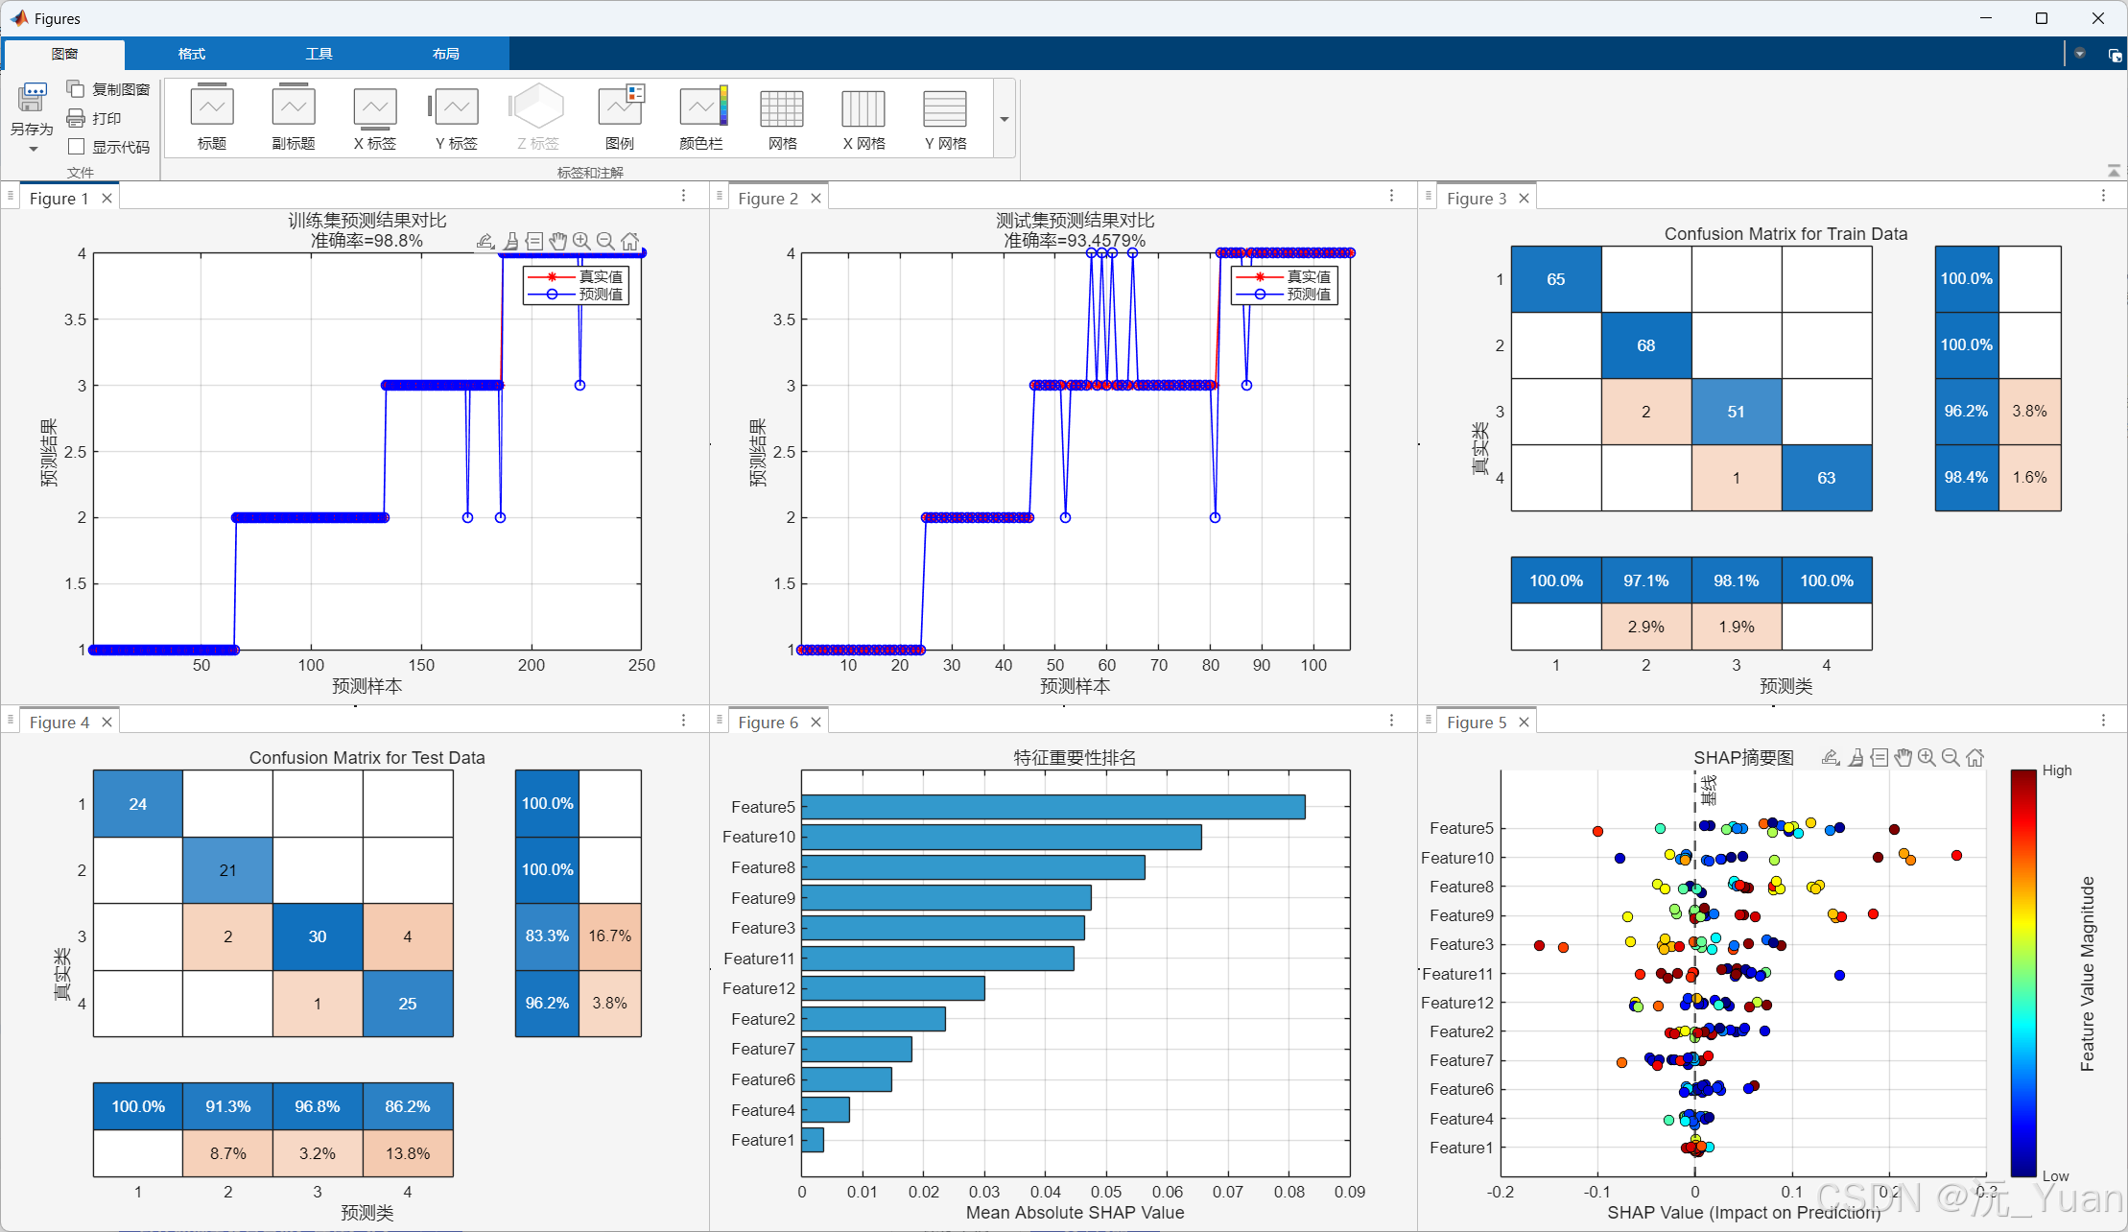Image resolution: width=2128 pixels, height=1232 pixels.
Task: Open the 另存为 dropdown arrow
Action: point(33,149)
